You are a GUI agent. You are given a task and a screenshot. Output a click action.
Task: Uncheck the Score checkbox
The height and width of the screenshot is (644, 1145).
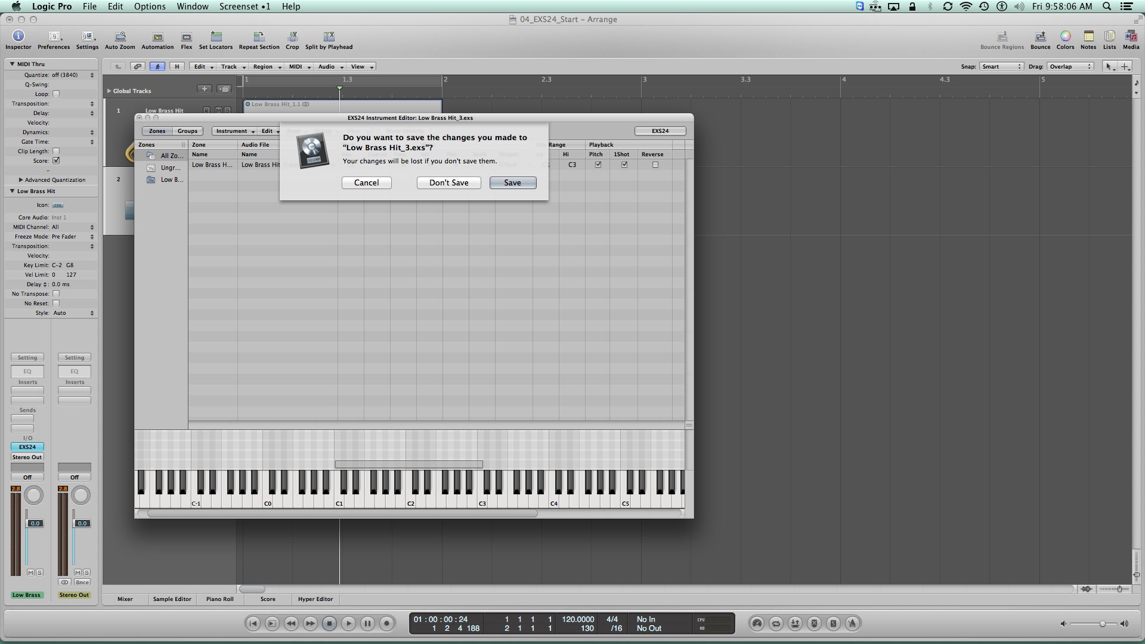tap(56, 161)
